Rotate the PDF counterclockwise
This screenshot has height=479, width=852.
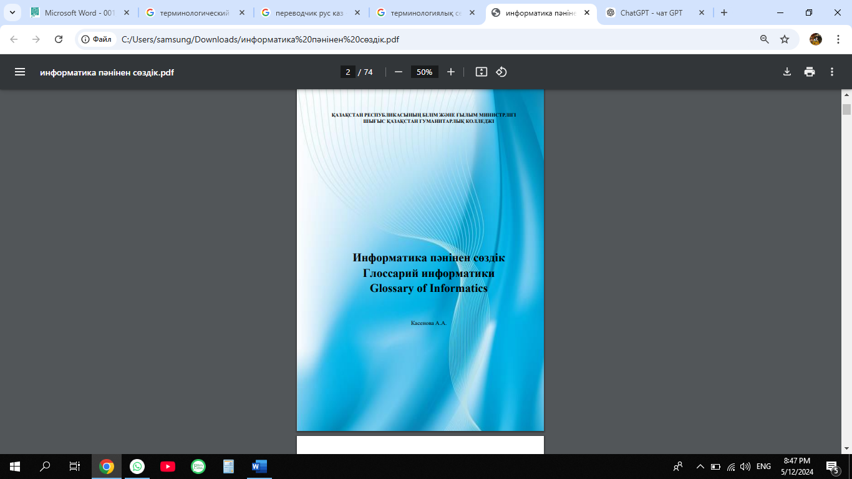click(501, 72)
